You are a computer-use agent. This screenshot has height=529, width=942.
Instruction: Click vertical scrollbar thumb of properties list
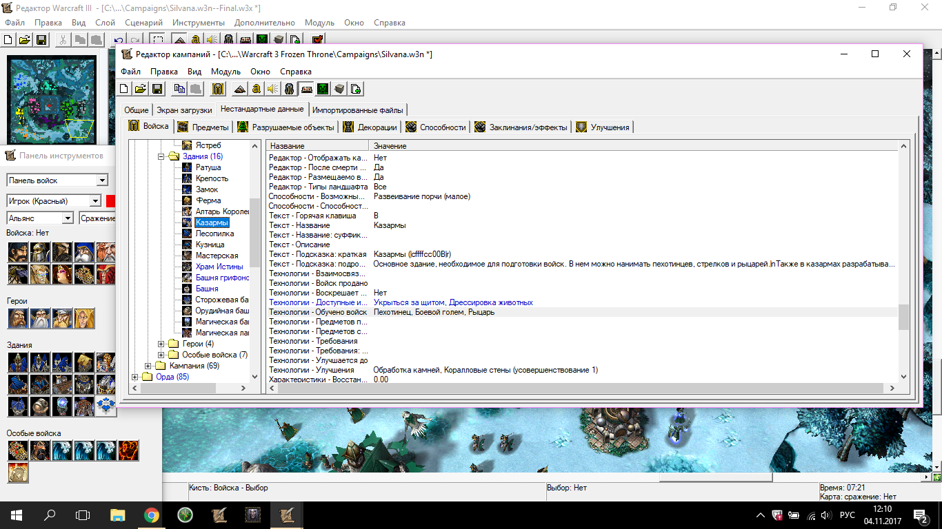pyautogui.click(x=903, y=318)
